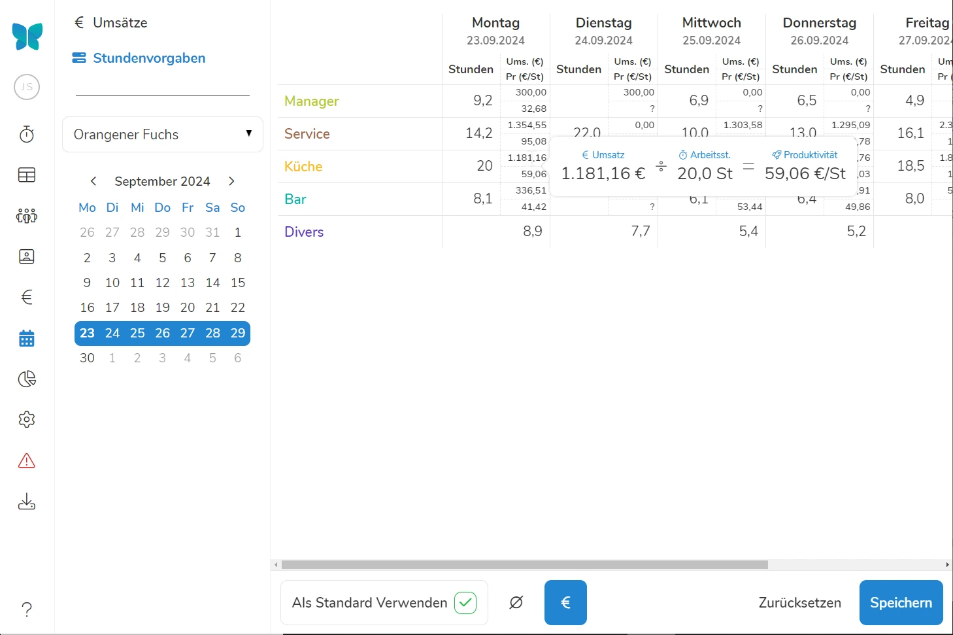Open the red warning triangle icon
The height and width of the screenshot is (635, 953).
point(27,461)
